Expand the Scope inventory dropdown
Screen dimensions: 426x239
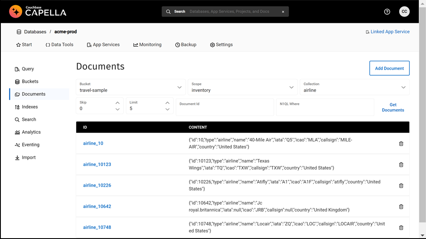click(243, 87)
